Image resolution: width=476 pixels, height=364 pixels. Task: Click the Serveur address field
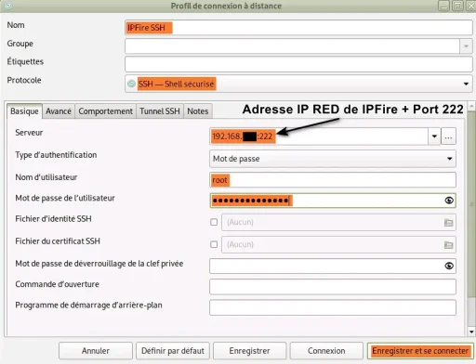click(x=319, y=136)
